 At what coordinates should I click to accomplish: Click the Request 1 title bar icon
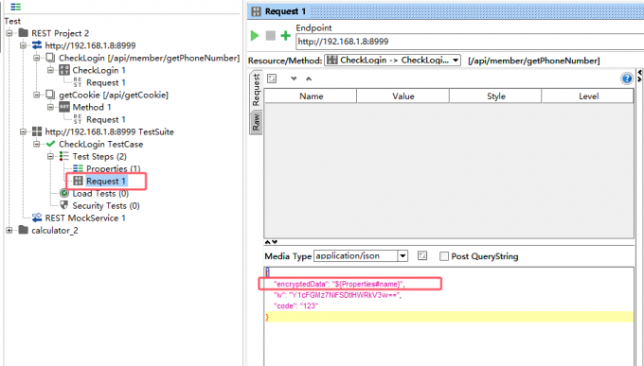click(257, 11)
